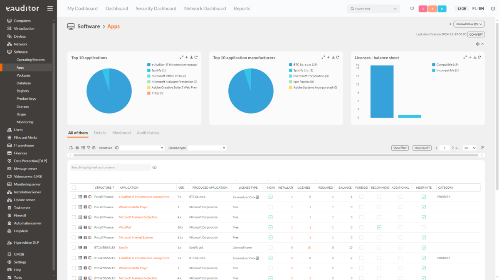The image size is (499, 280).
Task: Expand the Licenses - balance sheet chart
Action: tap(465, 57)
